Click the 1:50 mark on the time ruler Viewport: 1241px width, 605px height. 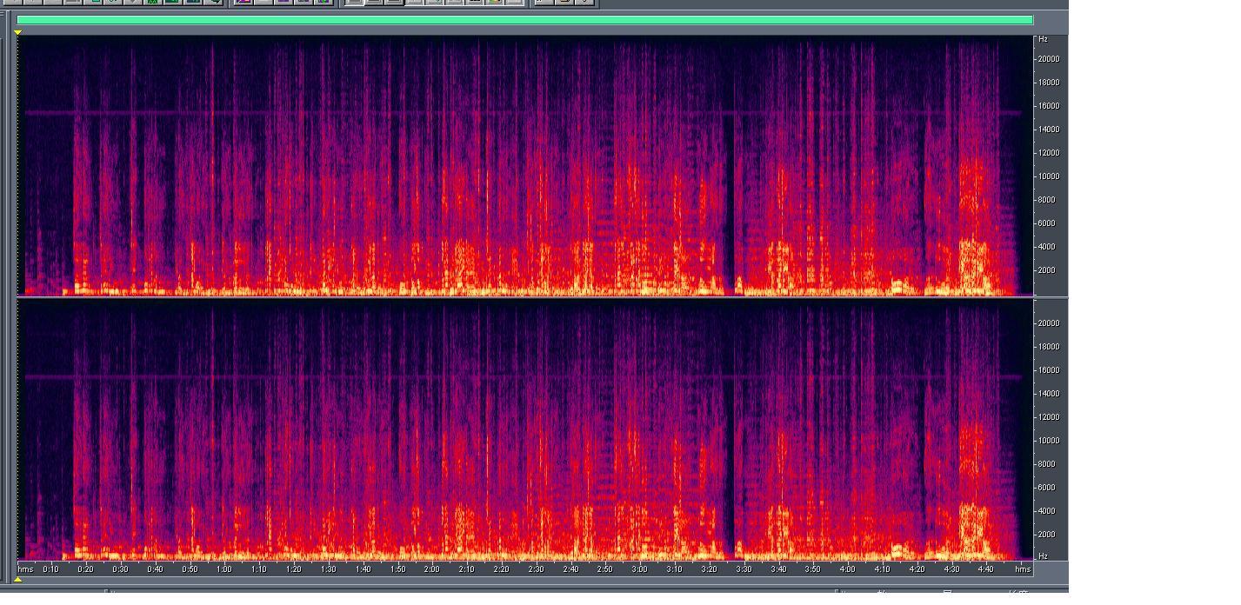coord(397,569)
